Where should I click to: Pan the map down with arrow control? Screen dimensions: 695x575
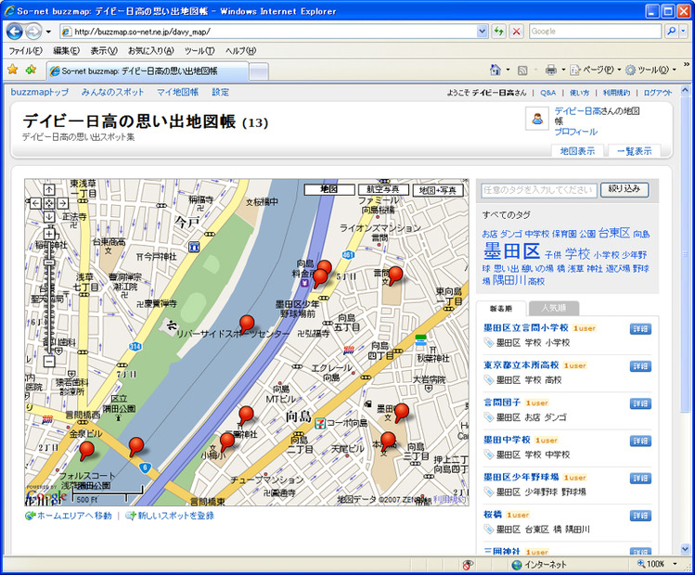[49, 217]
